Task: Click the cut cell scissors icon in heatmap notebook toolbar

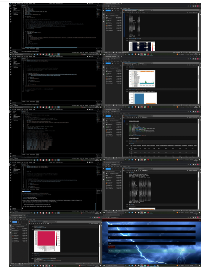Action: pyautogui.click(x=33, y=224)
